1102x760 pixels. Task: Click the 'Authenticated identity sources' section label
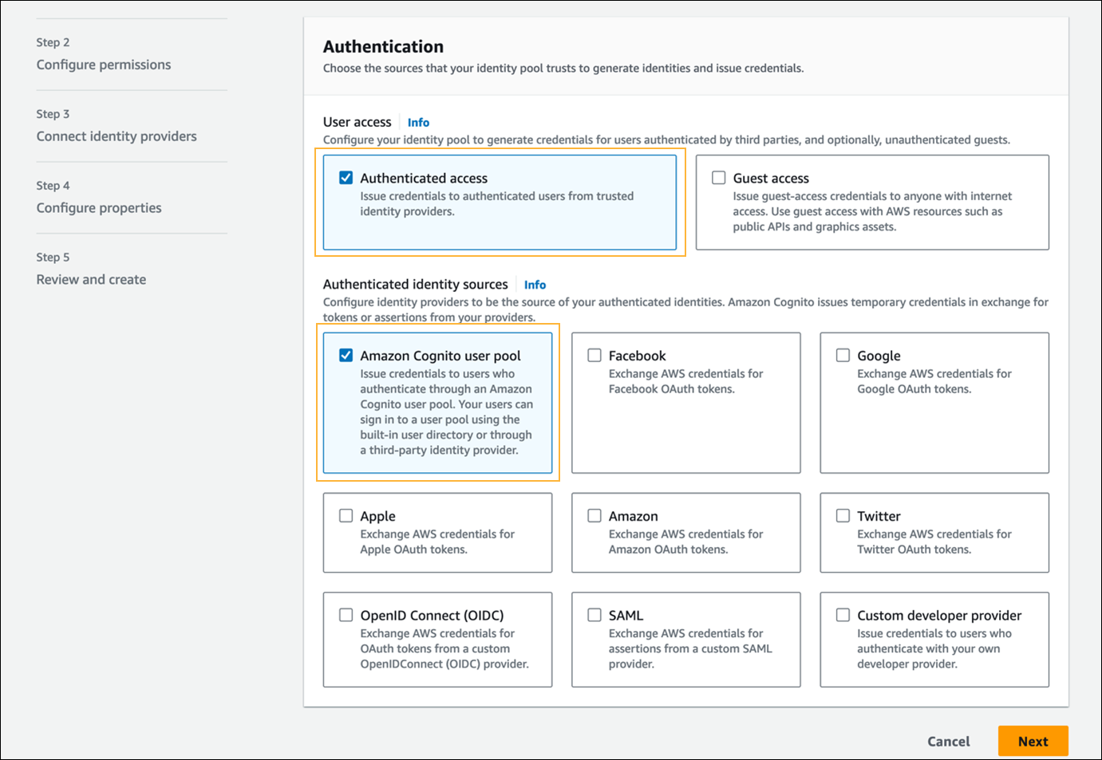415,284
